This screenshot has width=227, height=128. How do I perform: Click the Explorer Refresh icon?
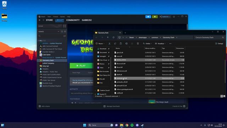pyautogui.click(x=113, y=37)
